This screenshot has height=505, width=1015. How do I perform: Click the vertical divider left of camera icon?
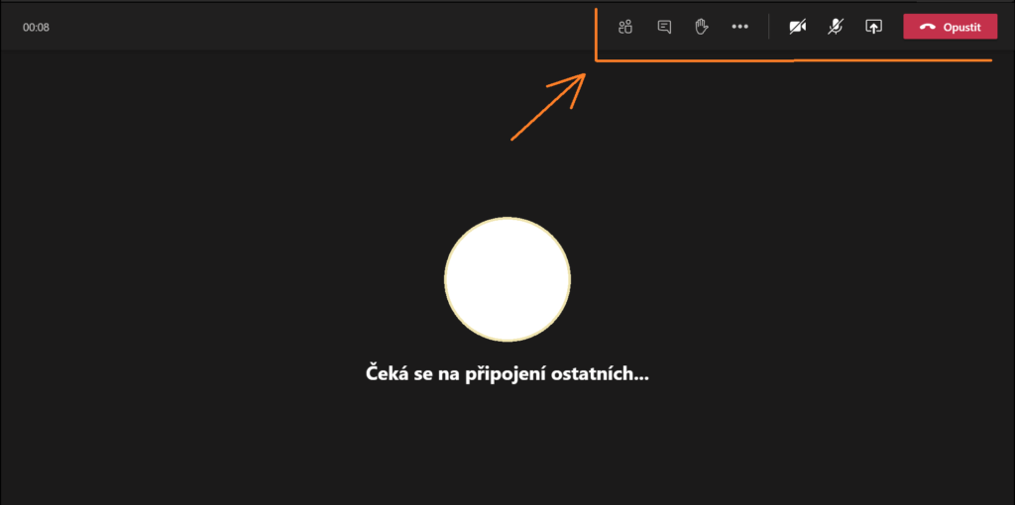768,27
